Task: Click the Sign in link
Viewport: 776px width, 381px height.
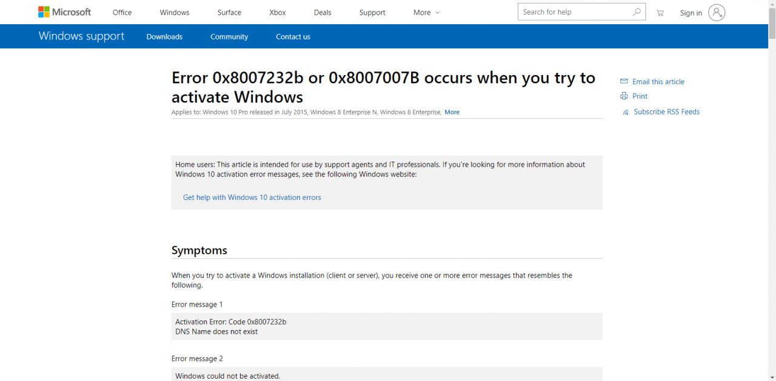Action: (691, 13)
